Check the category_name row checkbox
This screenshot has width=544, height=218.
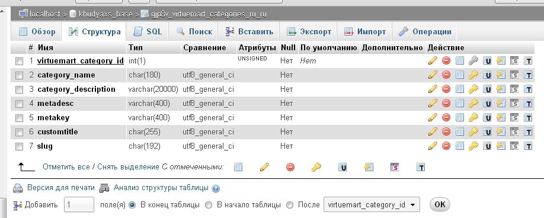(19, 76)
